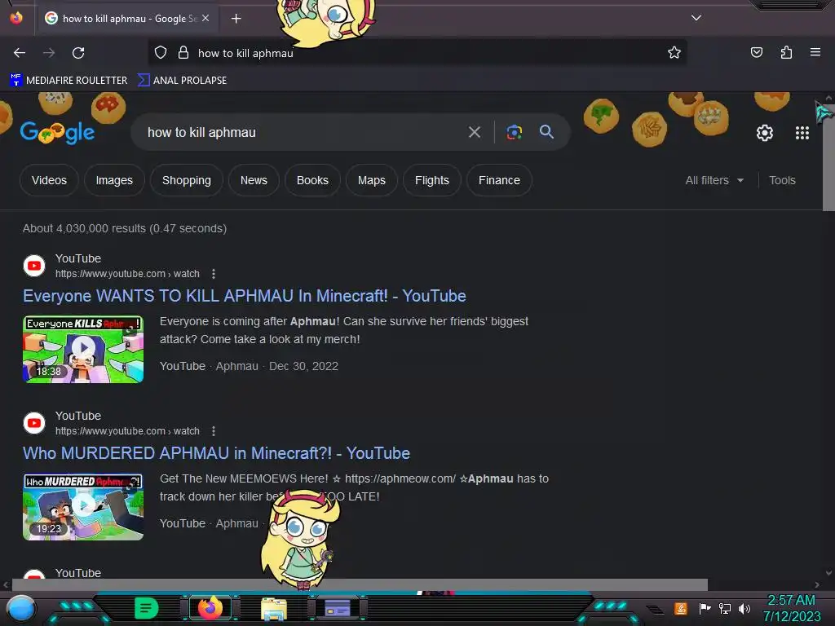The image size is (835, 626).
Task: Search by image with the Lens icon
Action: click(514, 132)
